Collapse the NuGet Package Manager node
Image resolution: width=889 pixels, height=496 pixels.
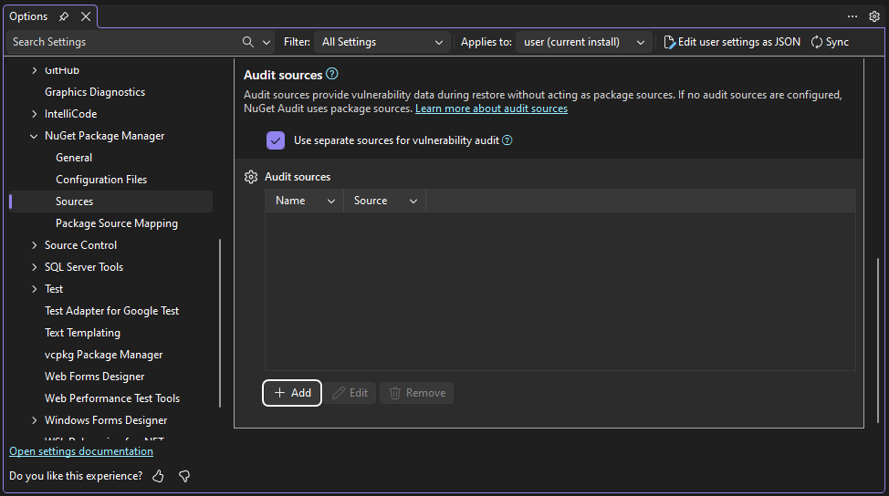(x=35, y=136)
